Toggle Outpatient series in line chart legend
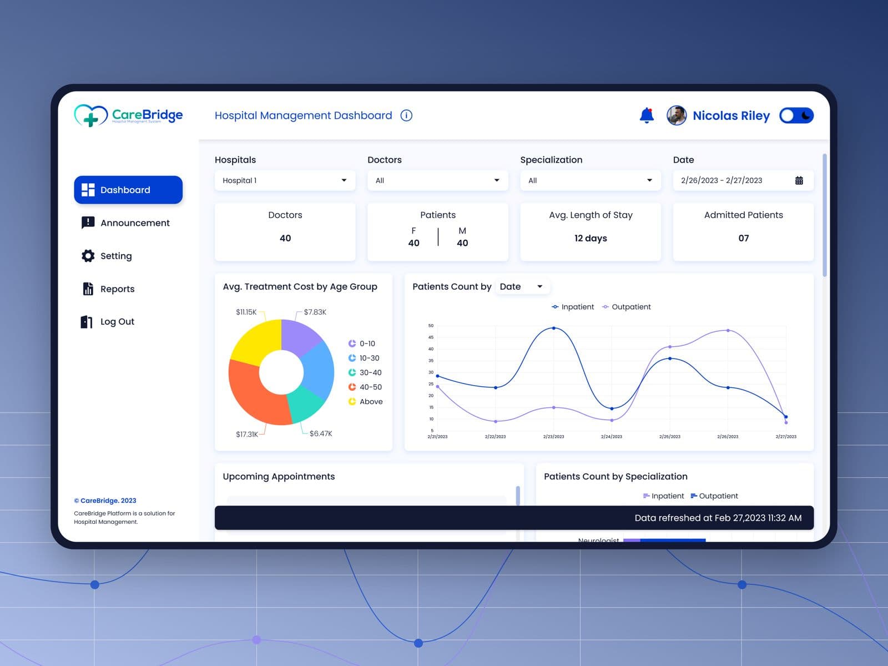This screenshot has height=666, width=888. click(626, 307)
